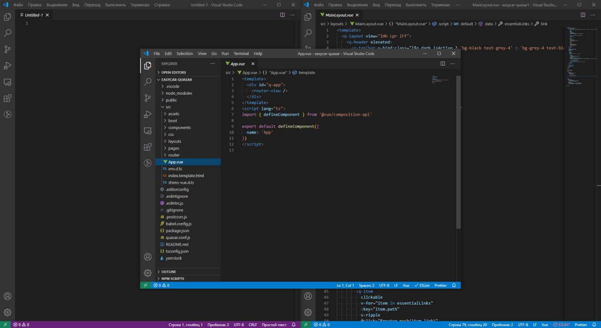
Task: Open Source Control in the App.vue window
Action: 147,98
